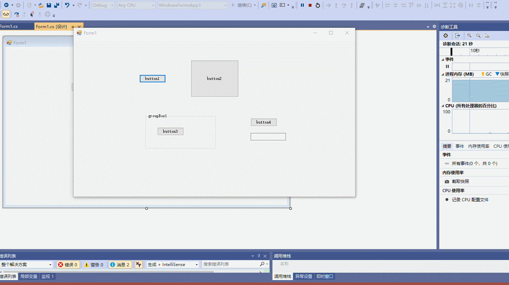Viewport: 509px width, 285px height.
Task: Click the Save floppy disk icon
Action: (x=49, y=5)
